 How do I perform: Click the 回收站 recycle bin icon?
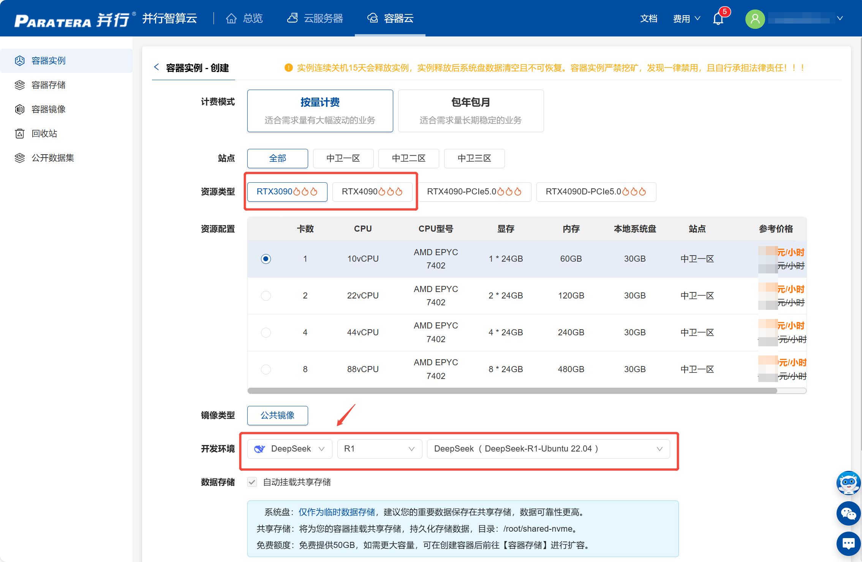(x=20, y=134)
